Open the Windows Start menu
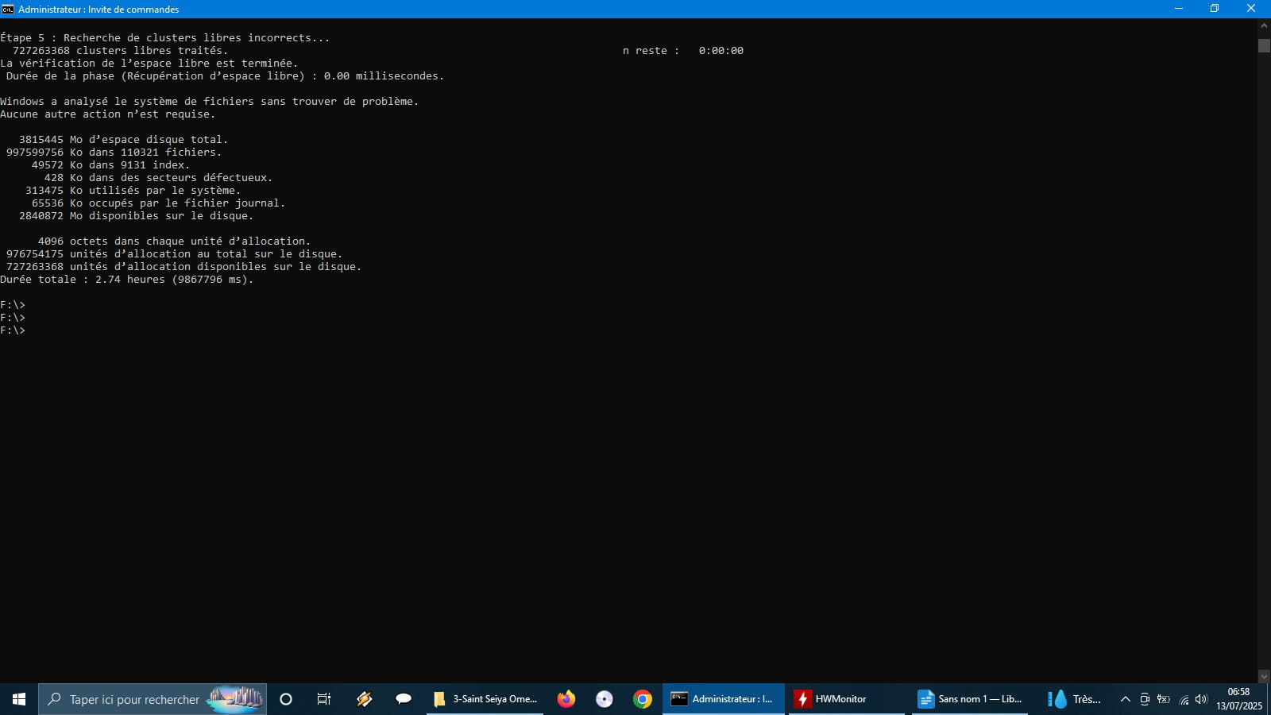The width and height of the screenshot is (1271, 715). click(x=19, y=699)
